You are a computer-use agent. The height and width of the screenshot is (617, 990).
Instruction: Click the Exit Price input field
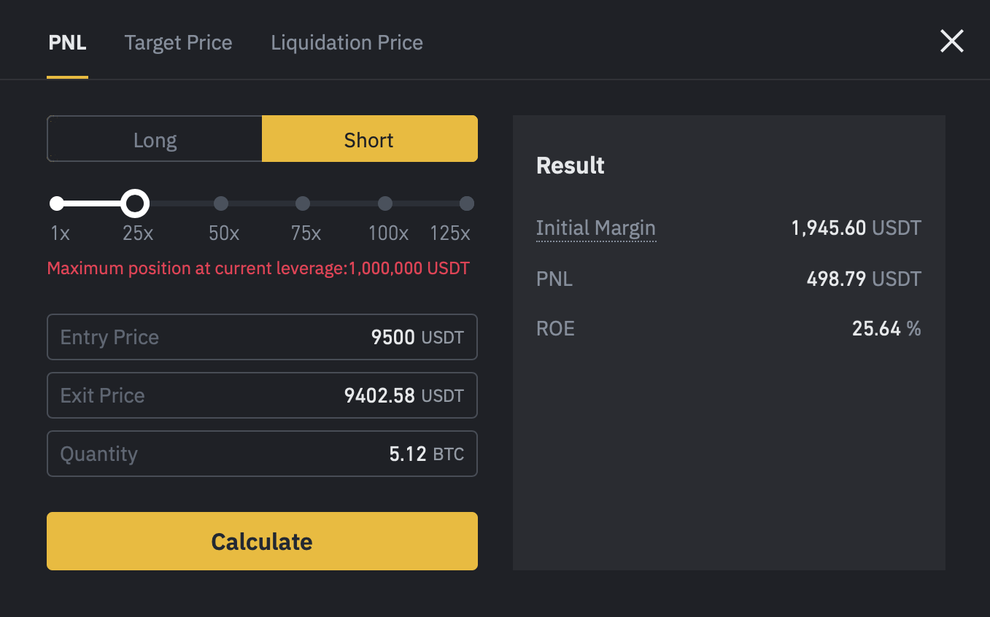pyautogui.click(x=262, y=395)
